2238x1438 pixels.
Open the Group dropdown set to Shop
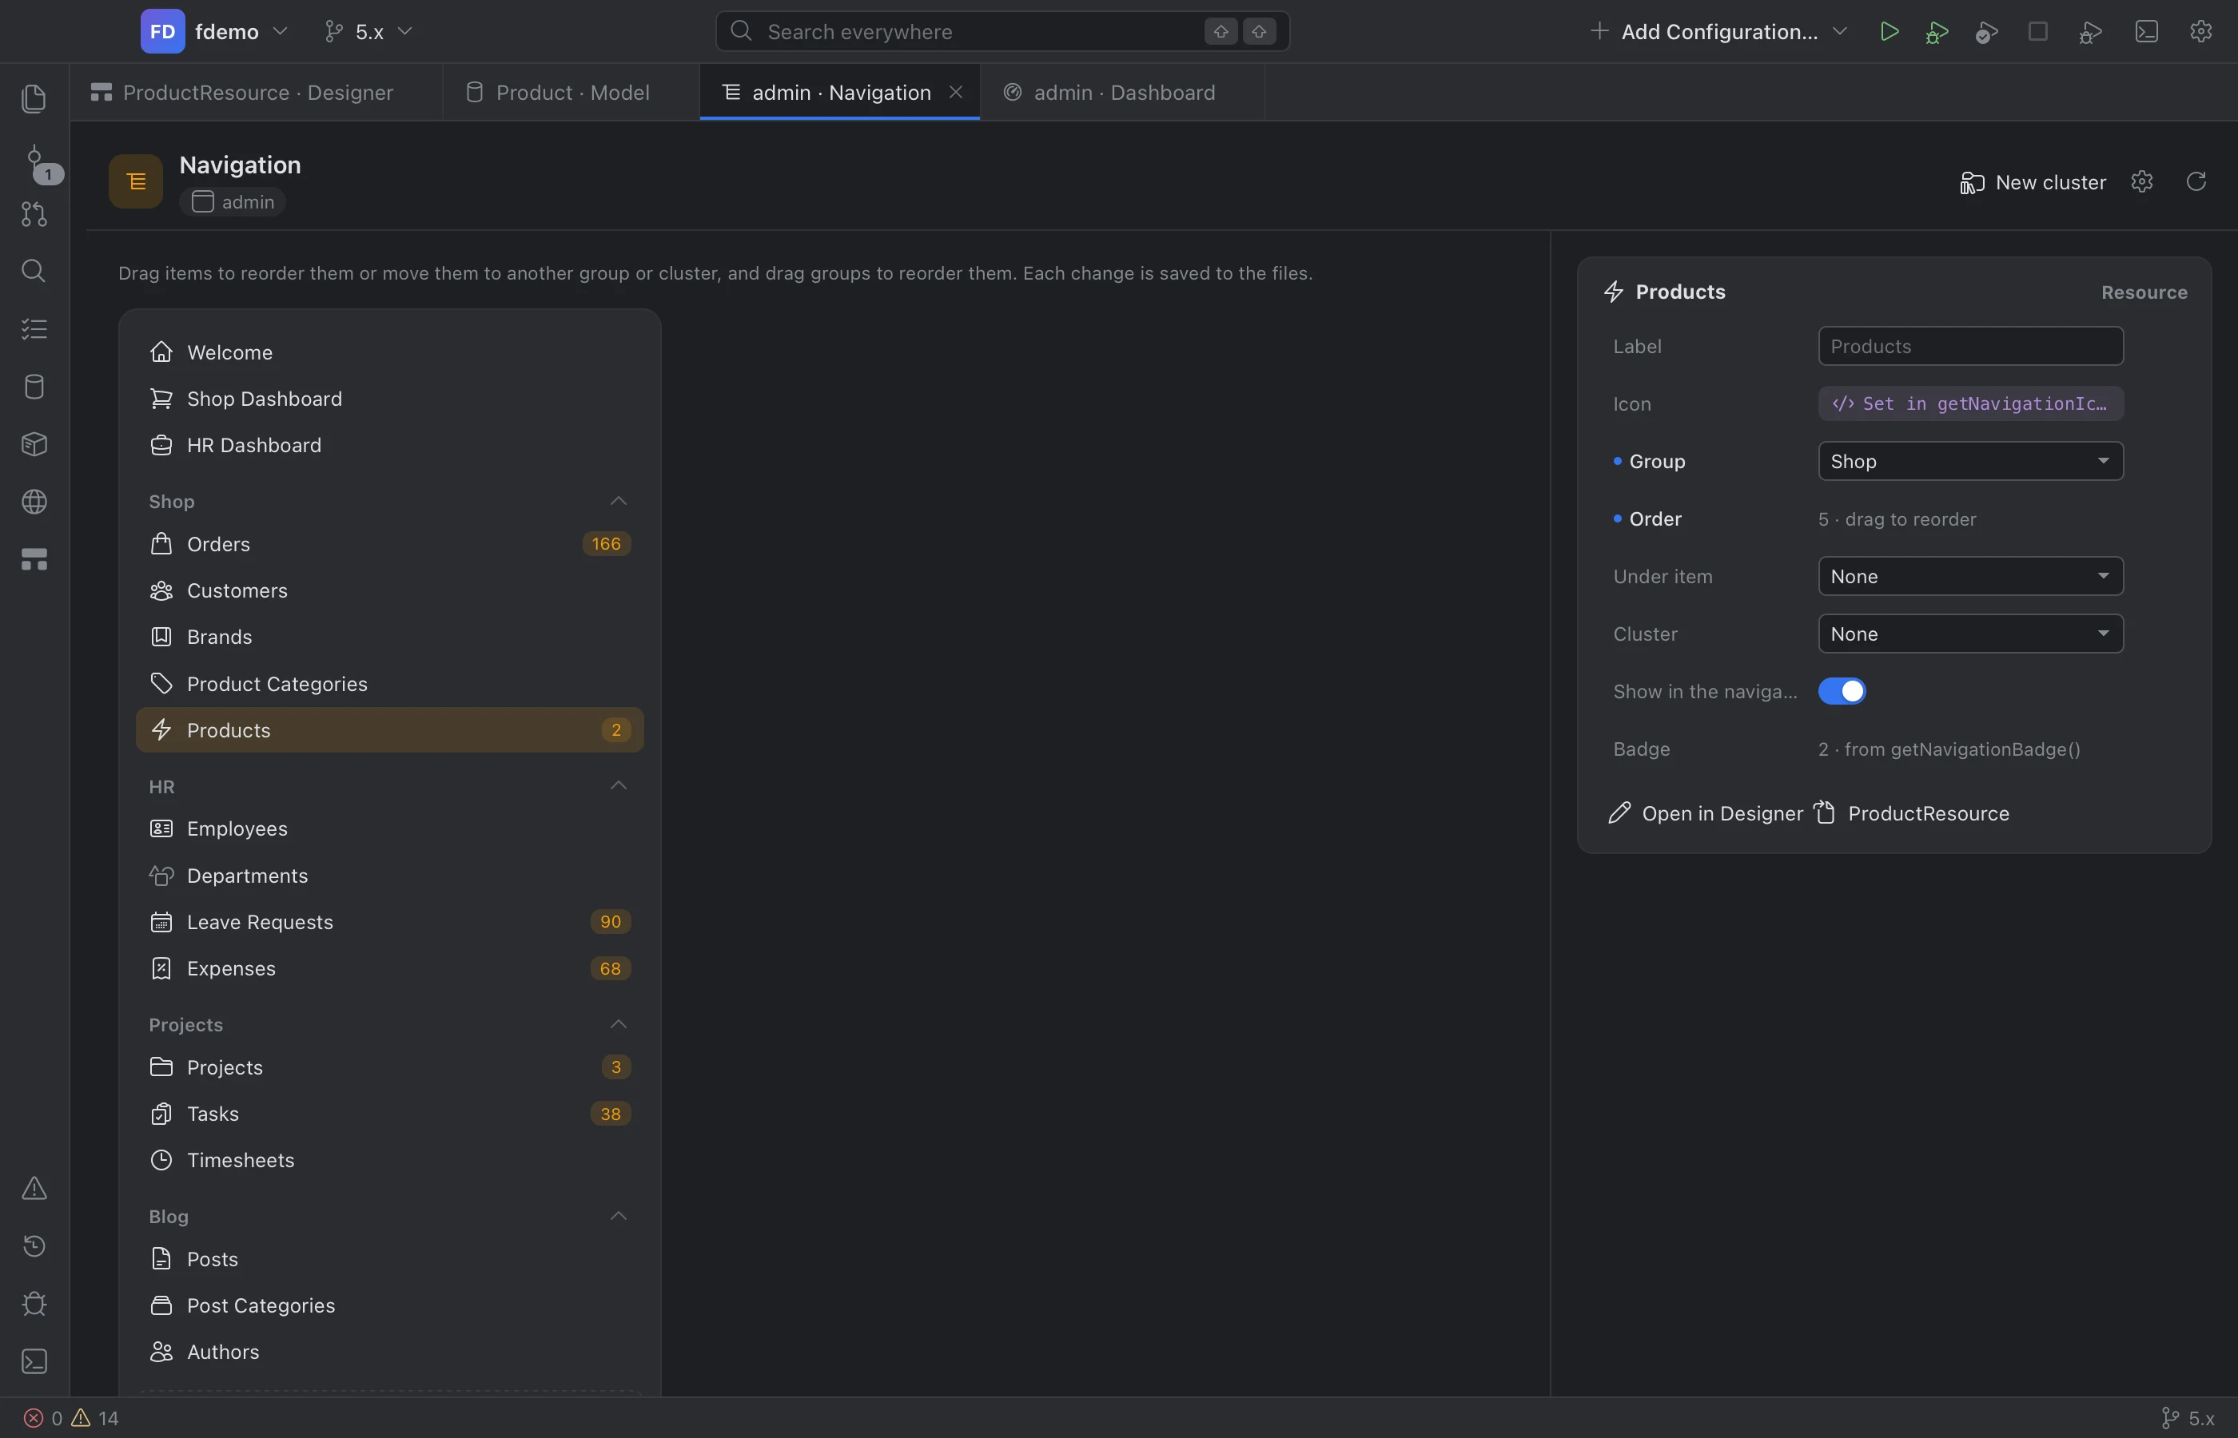[1971, 461]
